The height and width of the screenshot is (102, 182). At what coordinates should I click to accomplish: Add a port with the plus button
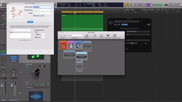tap(11, 40)
